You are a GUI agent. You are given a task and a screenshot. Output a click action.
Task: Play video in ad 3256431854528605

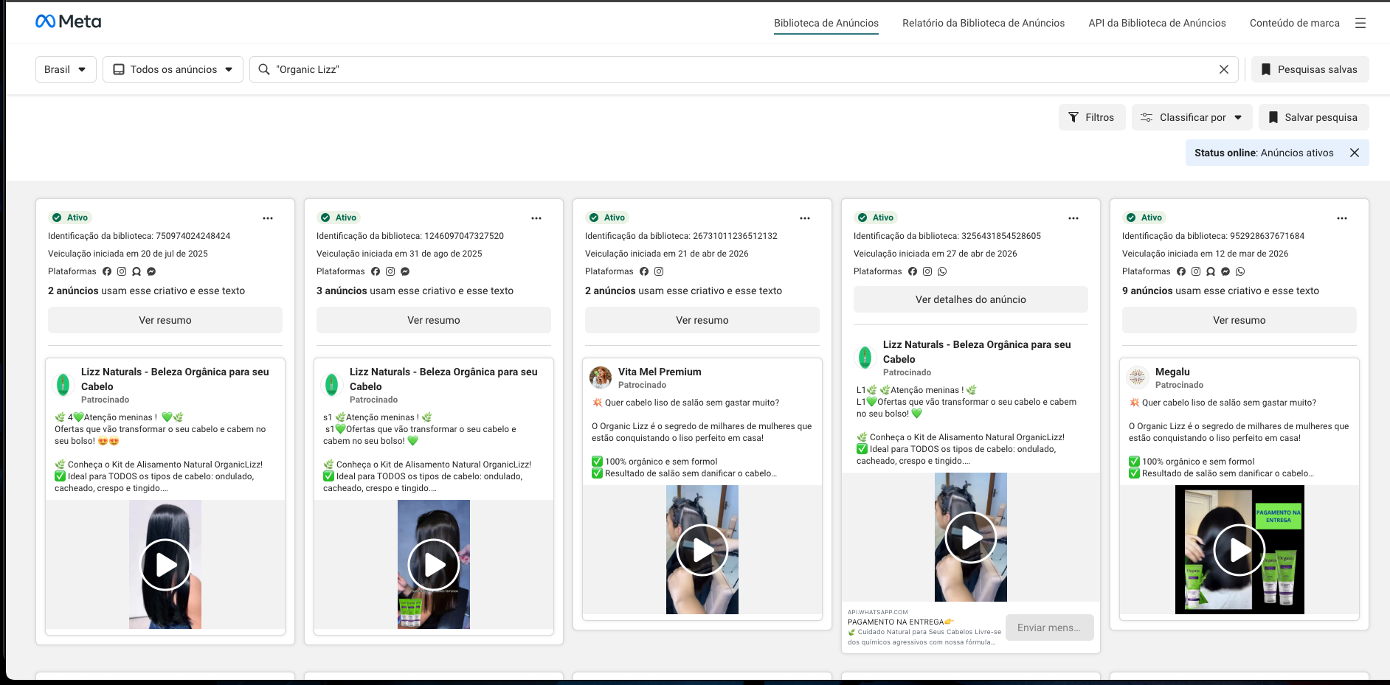pyautogui.click(x=971, y=538)
